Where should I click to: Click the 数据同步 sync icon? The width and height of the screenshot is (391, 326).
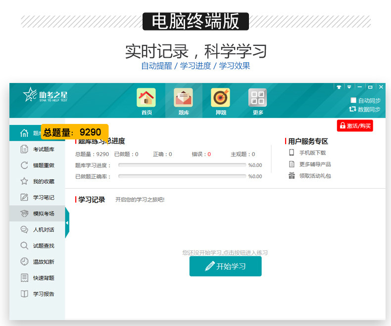click(352, 109)
